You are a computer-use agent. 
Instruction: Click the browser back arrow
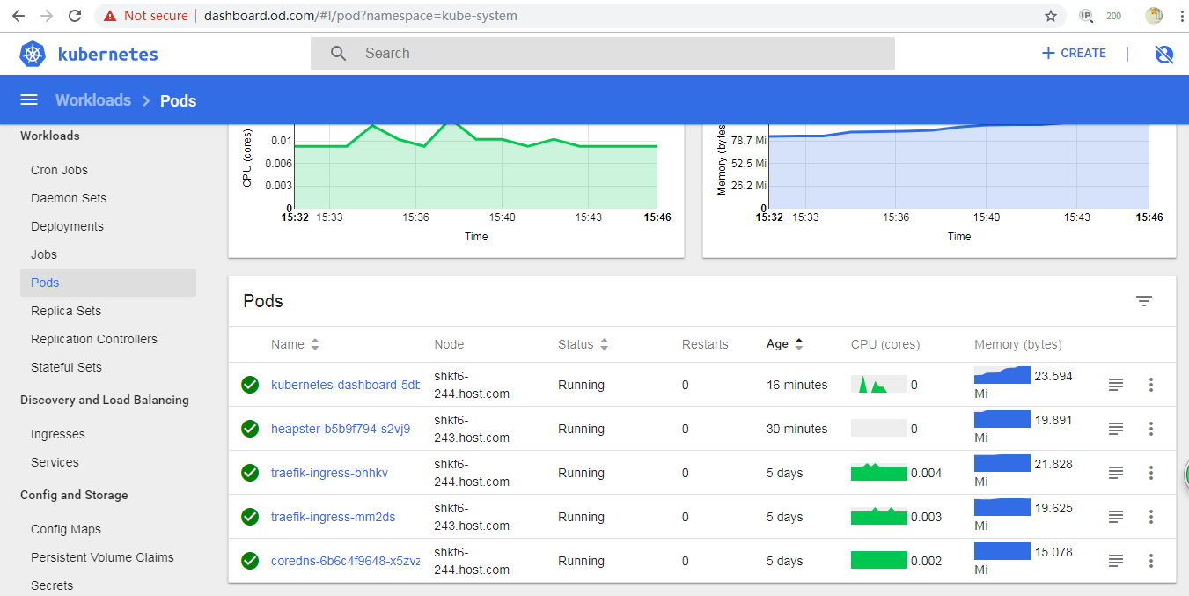pyautogui.click(x=18, y=16)
